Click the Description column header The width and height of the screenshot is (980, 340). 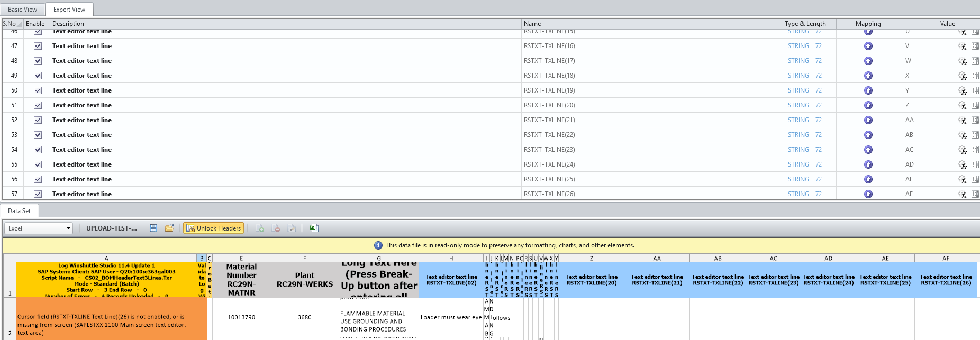click(286, 24)
